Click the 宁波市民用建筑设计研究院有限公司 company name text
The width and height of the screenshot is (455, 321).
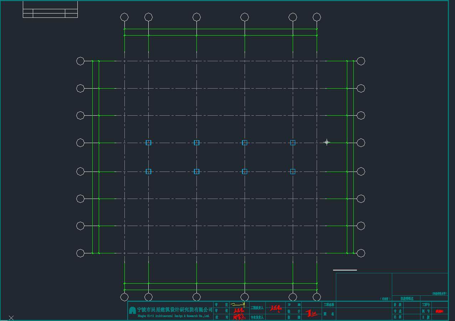click(174, 310)
